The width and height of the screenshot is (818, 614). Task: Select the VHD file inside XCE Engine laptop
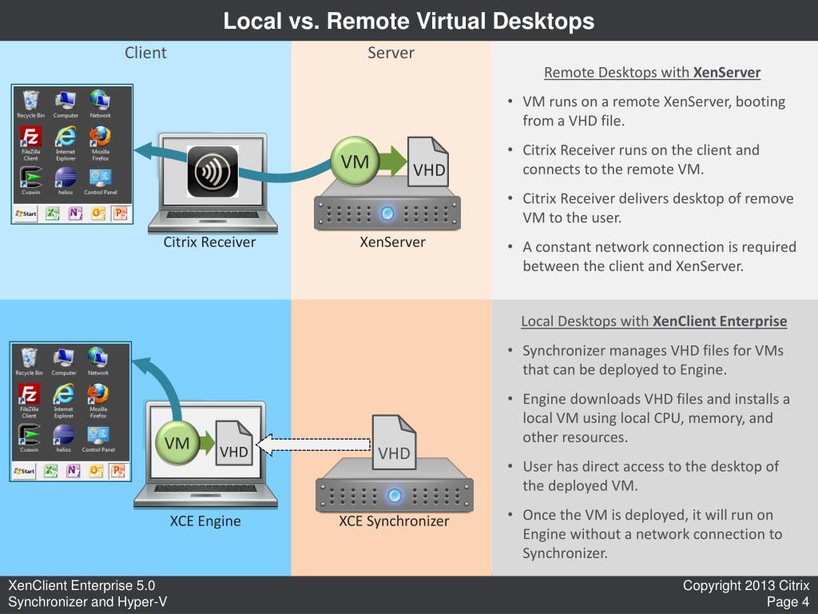pyautogui.click(x=234, y=443)
